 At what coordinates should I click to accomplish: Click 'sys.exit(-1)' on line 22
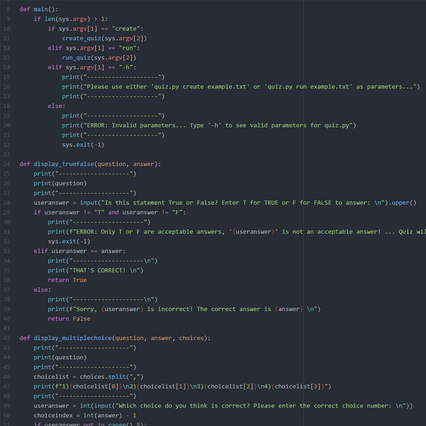click(83, 145)
